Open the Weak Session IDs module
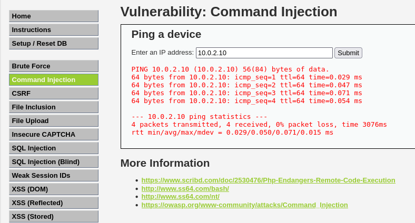This screenshot has height=223, width=415. point(53,176)
